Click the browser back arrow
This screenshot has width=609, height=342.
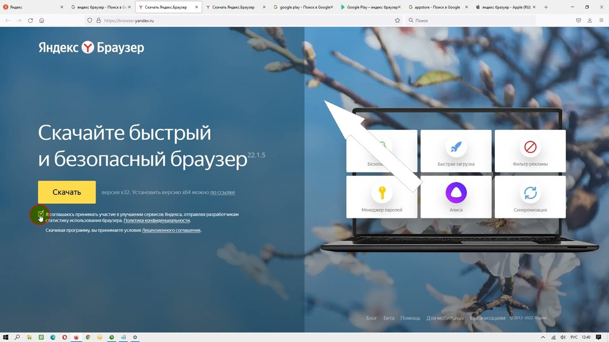8,20
